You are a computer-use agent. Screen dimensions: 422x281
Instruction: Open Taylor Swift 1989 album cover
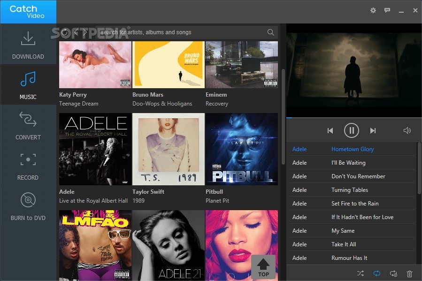[169, 149]
